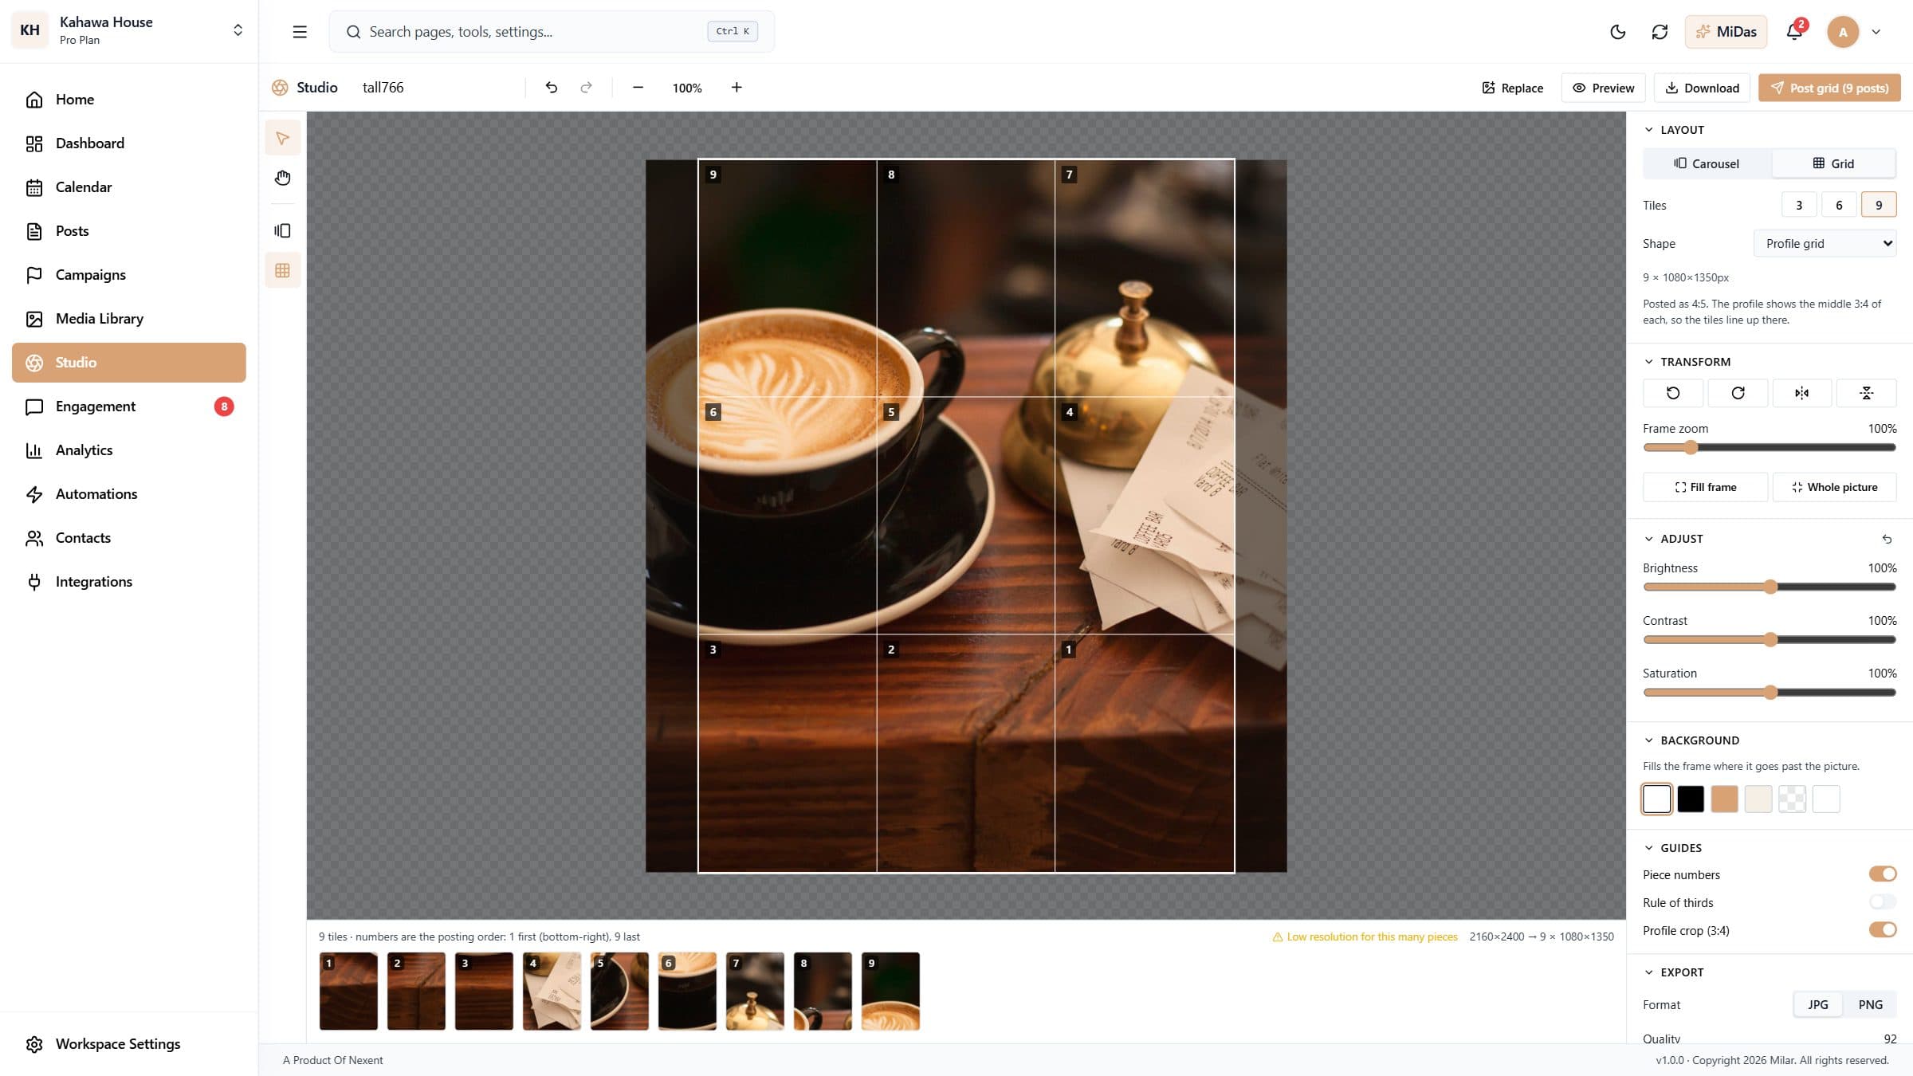Image resolution: width=1913 pixels, height=1076 pixels.
Task: Enable Rule of thirds guide
Action: (1883, 902)
